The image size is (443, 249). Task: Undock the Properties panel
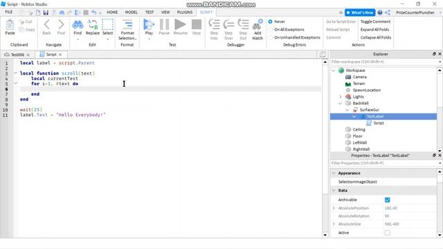(x=434, y=155)
